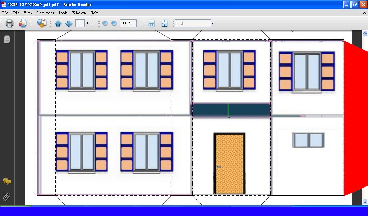Open the Document menu
The height and width of the screenshot is (216, 368).
click(45, 13)
